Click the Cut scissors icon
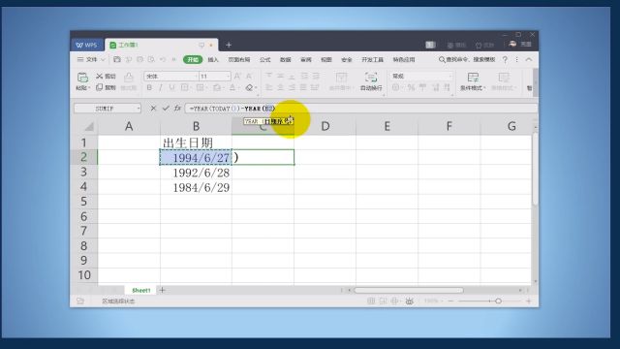 [99, 76]
